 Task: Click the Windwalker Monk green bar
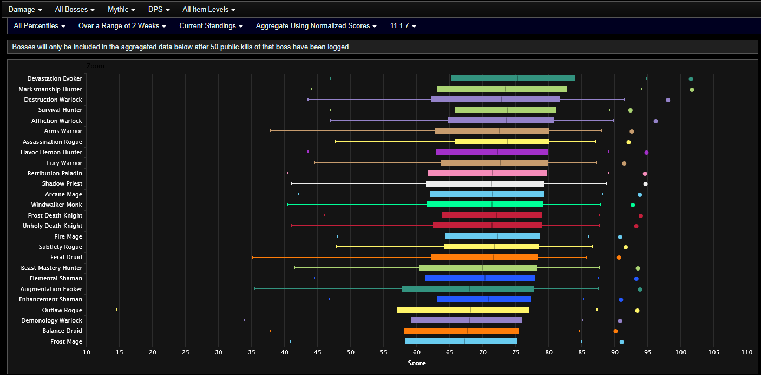485,205
